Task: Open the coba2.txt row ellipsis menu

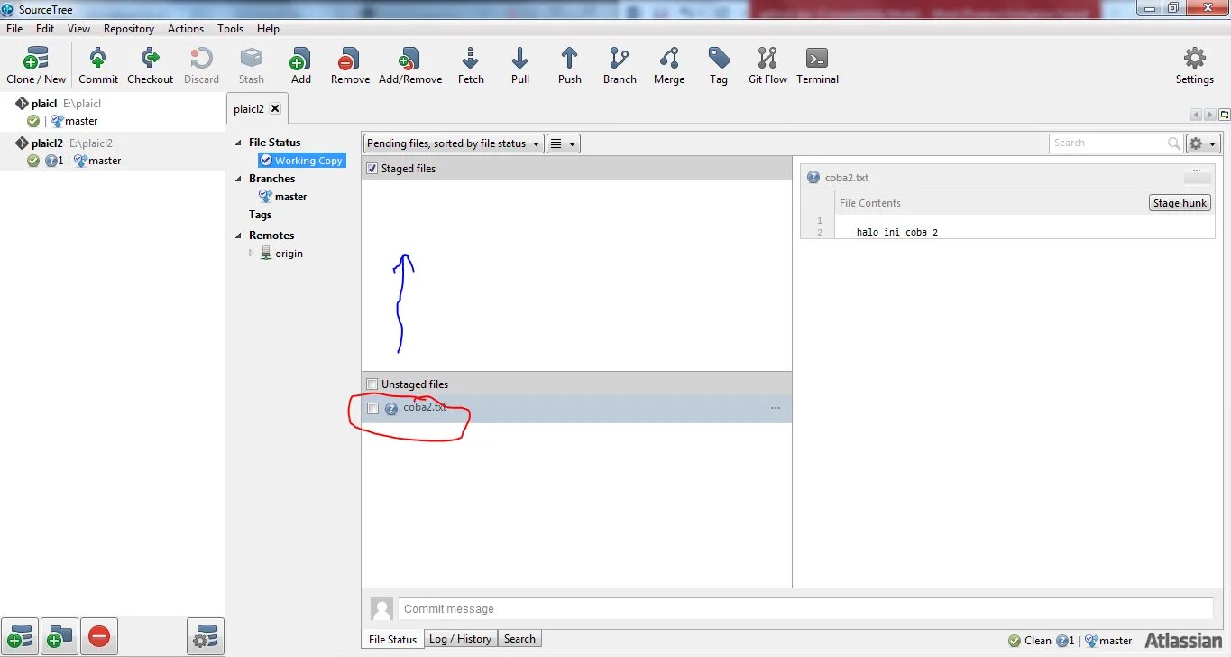Action: [776, 409]
